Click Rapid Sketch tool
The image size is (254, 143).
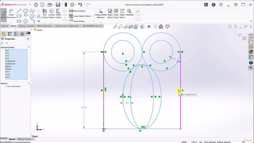click(x=122, y=14)
